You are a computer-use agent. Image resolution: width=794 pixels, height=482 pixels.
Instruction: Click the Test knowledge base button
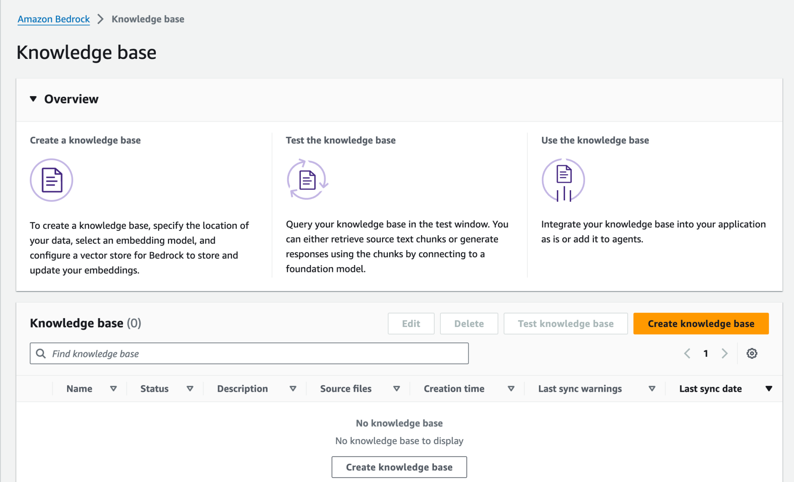565,323
